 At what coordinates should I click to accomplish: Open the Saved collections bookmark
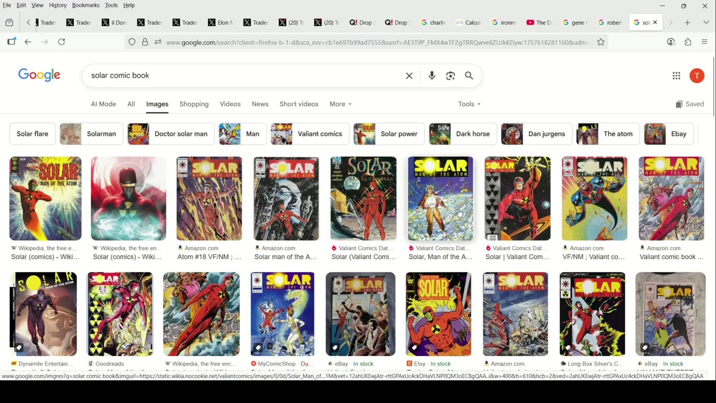point(690,104)
